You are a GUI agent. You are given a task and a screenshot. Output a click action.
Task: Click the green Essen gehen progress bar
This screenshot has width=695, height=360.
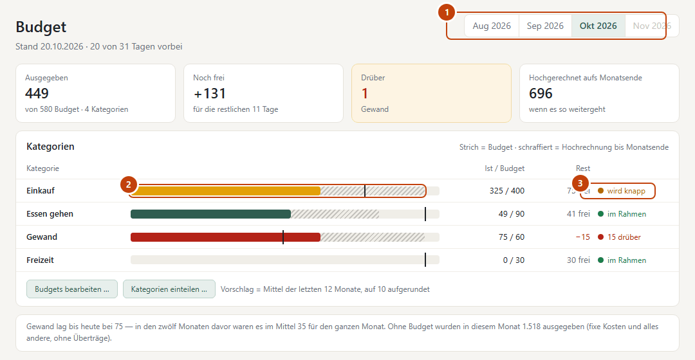(x=285, y=214)
